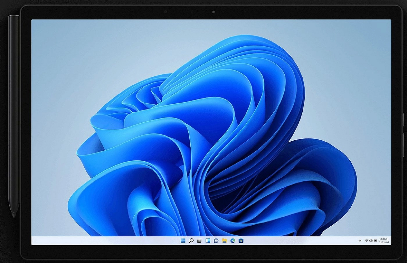Open the Microsoft Store icon
The width and height of the screenshot is (407, 263).
tap(241, 241)
